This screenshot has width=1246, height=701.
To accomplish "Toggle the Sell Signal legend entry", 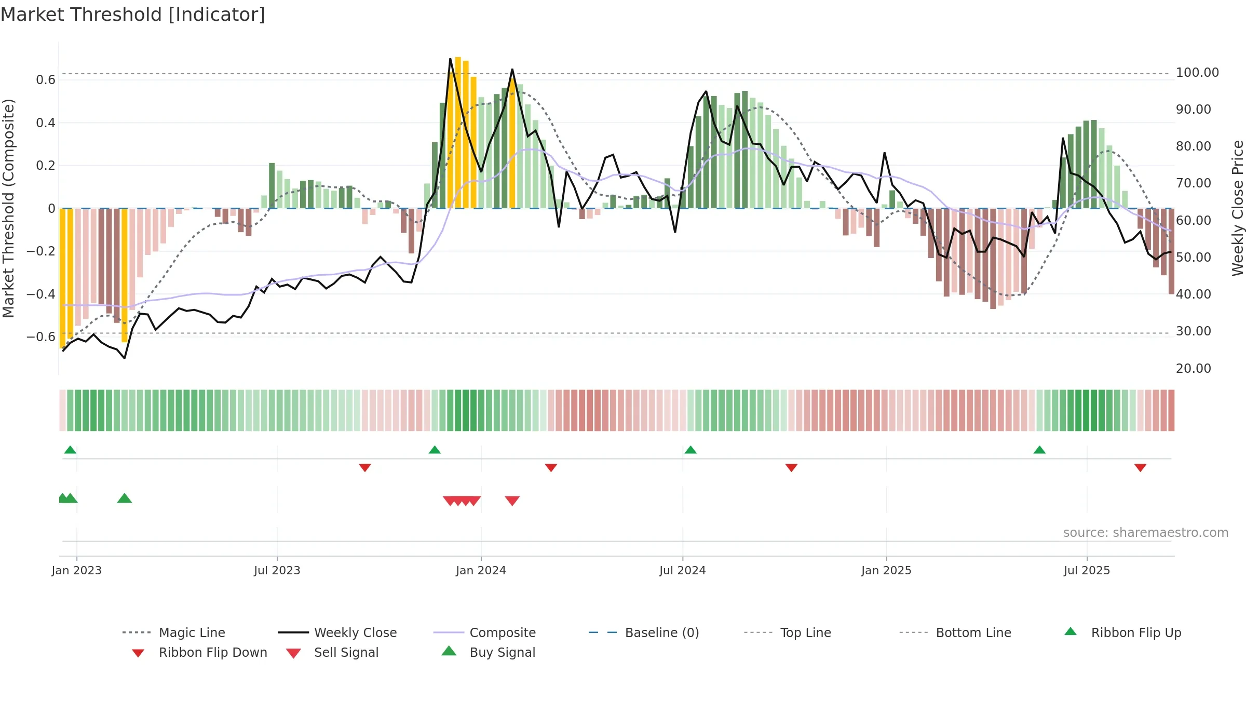I will coord(332,652).
